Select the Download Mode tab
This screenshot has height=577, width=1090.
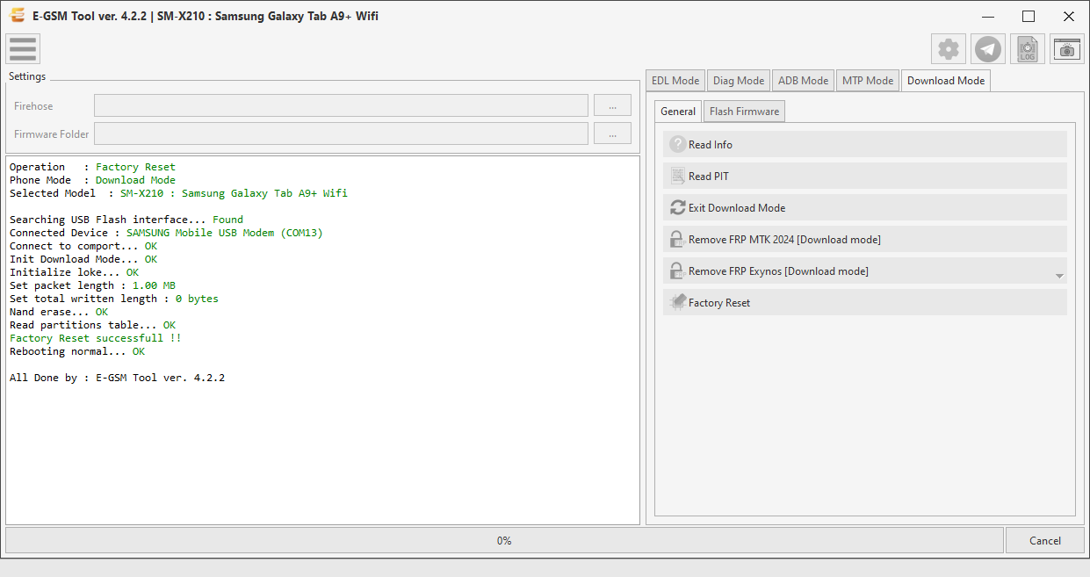click(x=946, y=81)
